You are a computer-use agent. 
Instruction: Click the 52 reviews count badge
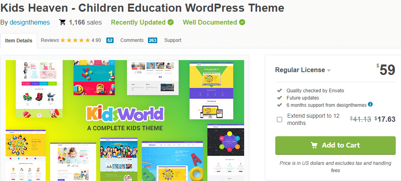[110, 40]
